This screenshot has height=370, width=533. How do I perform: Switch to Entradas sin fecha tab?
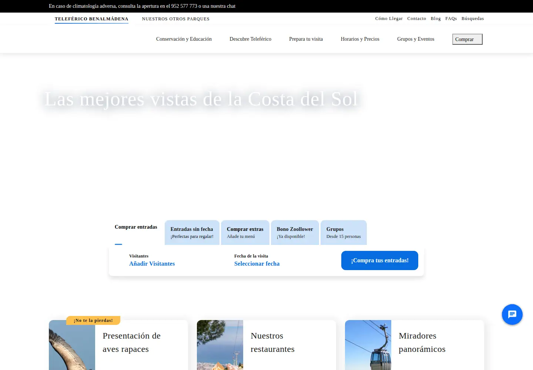(192, 232)
